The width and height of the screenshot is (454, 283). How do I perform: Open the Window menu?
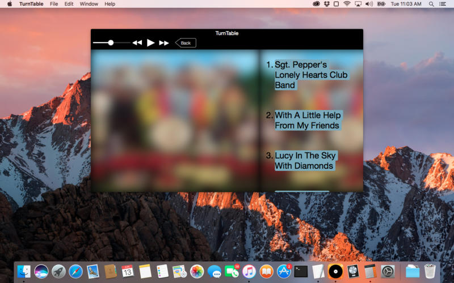pos(89,4)
